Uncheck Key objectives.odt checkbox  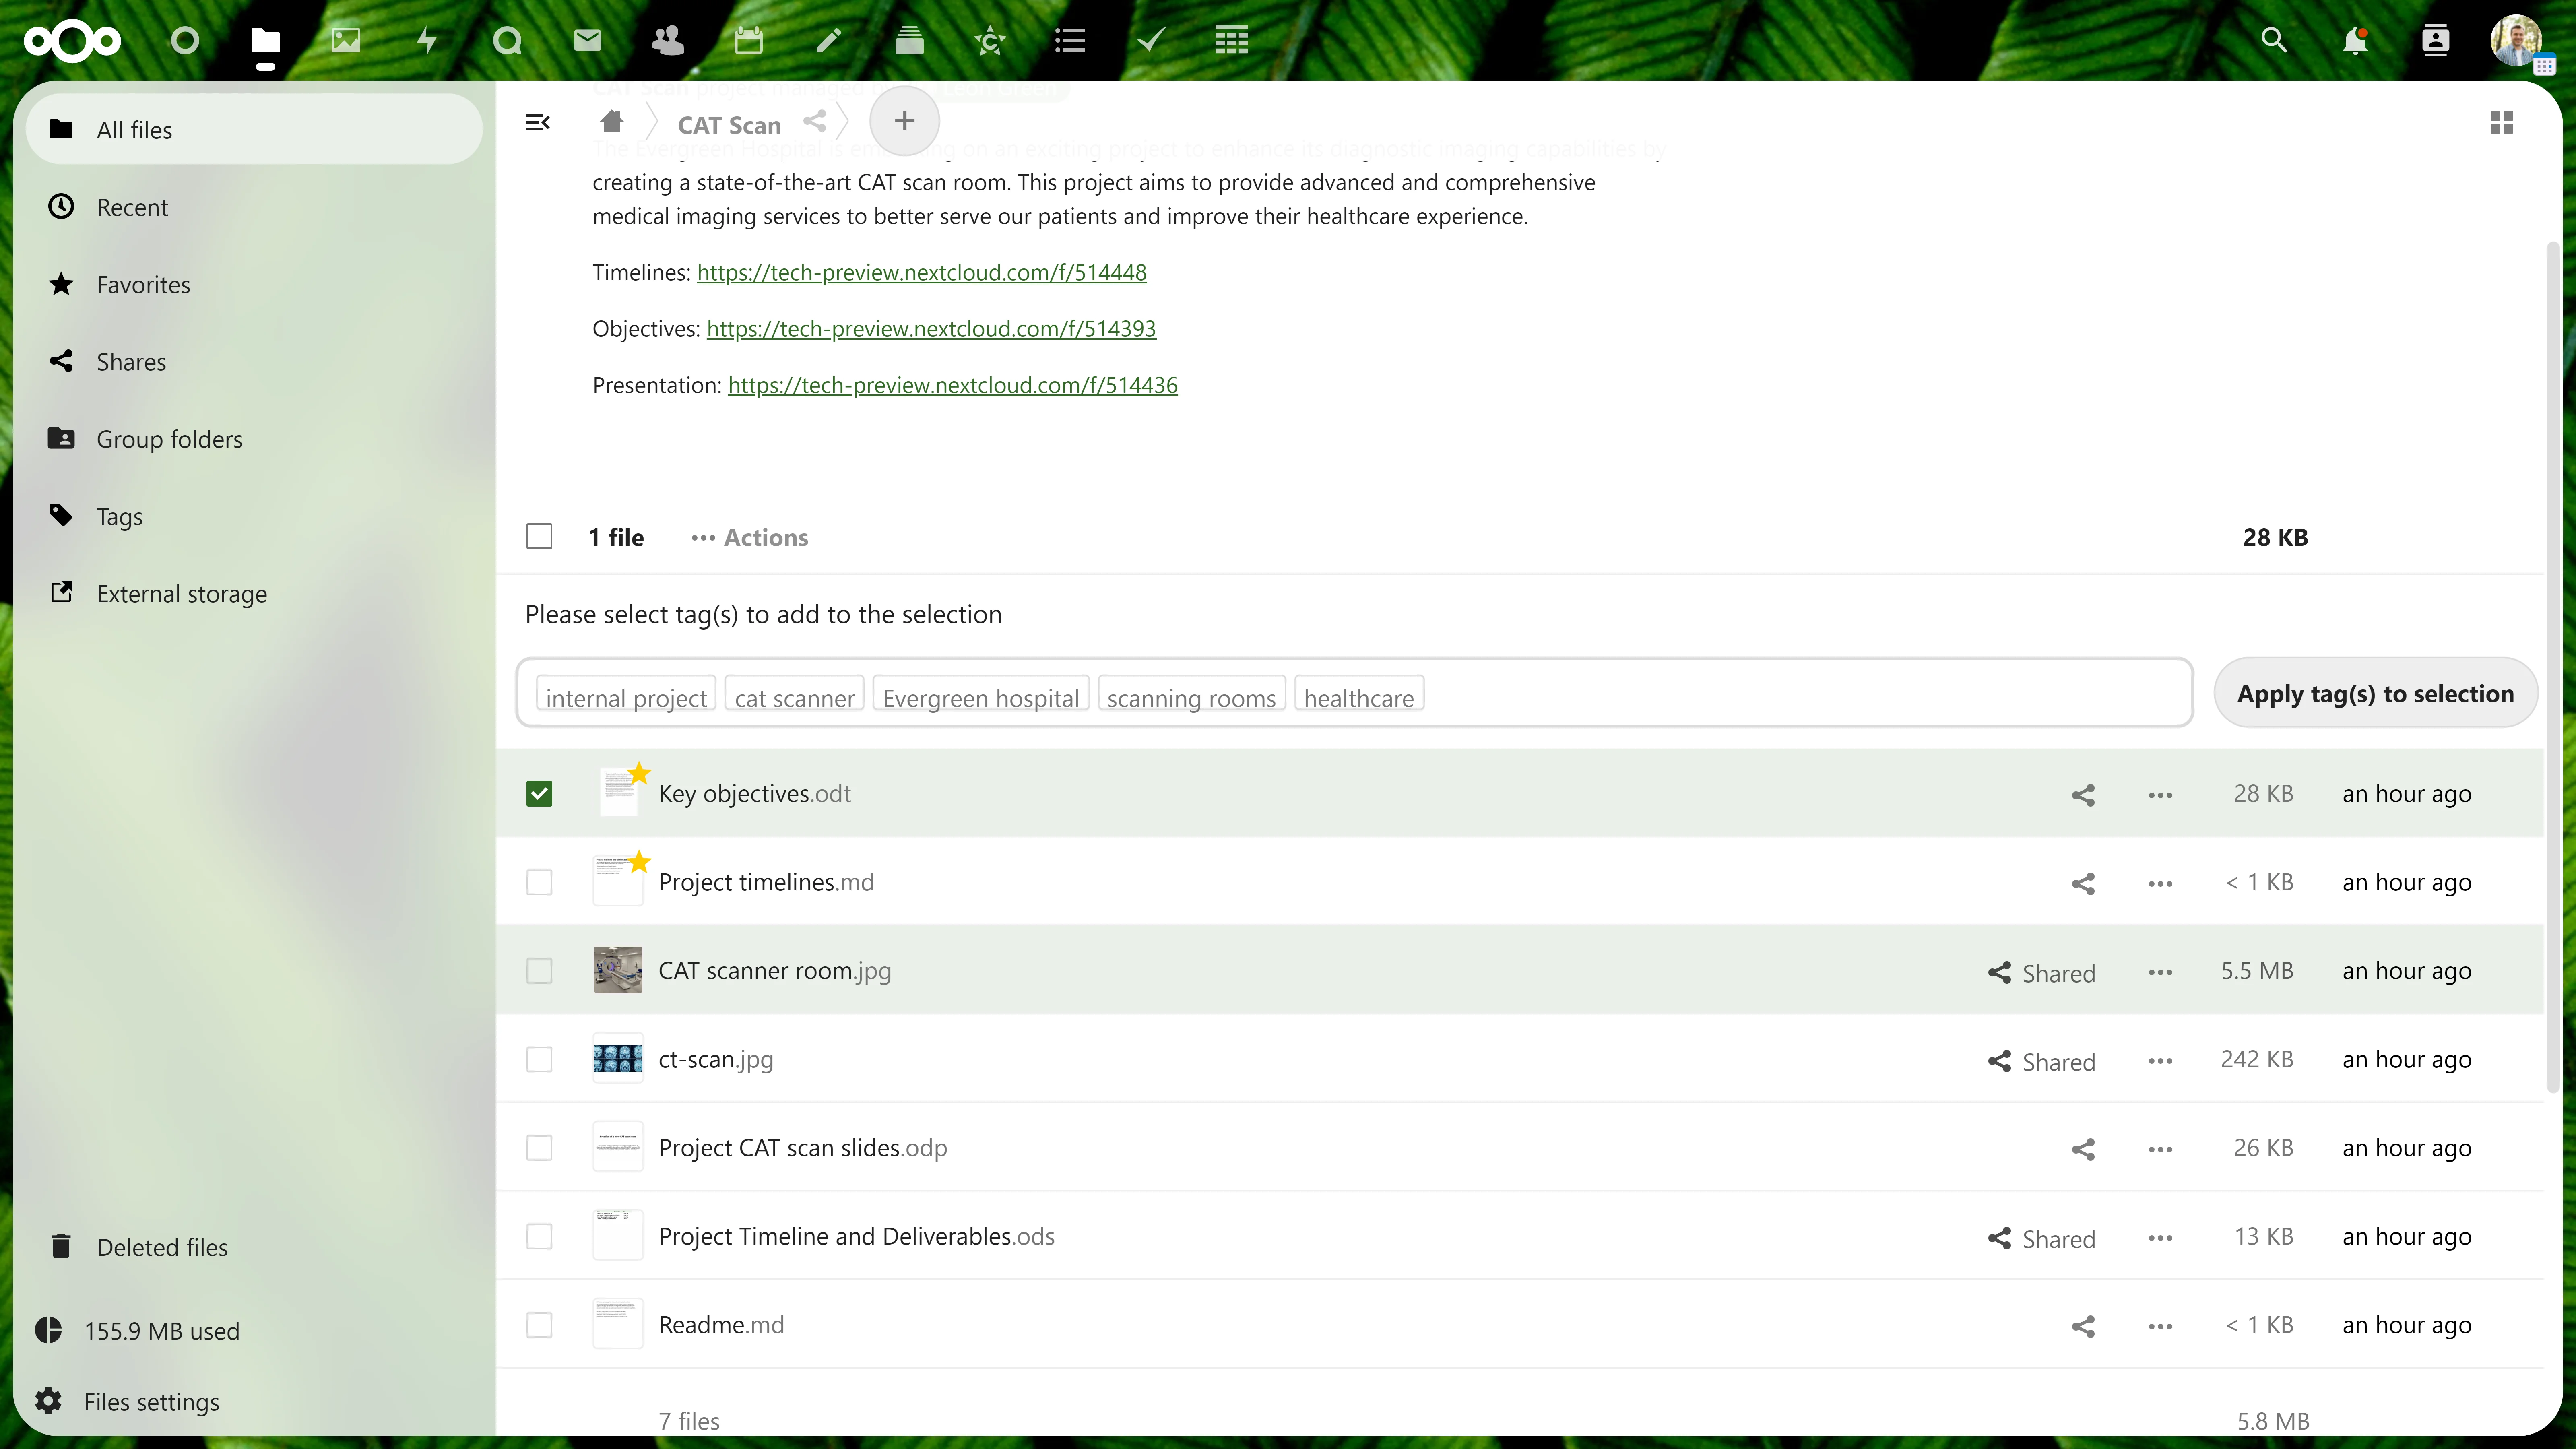click(539, 794)
